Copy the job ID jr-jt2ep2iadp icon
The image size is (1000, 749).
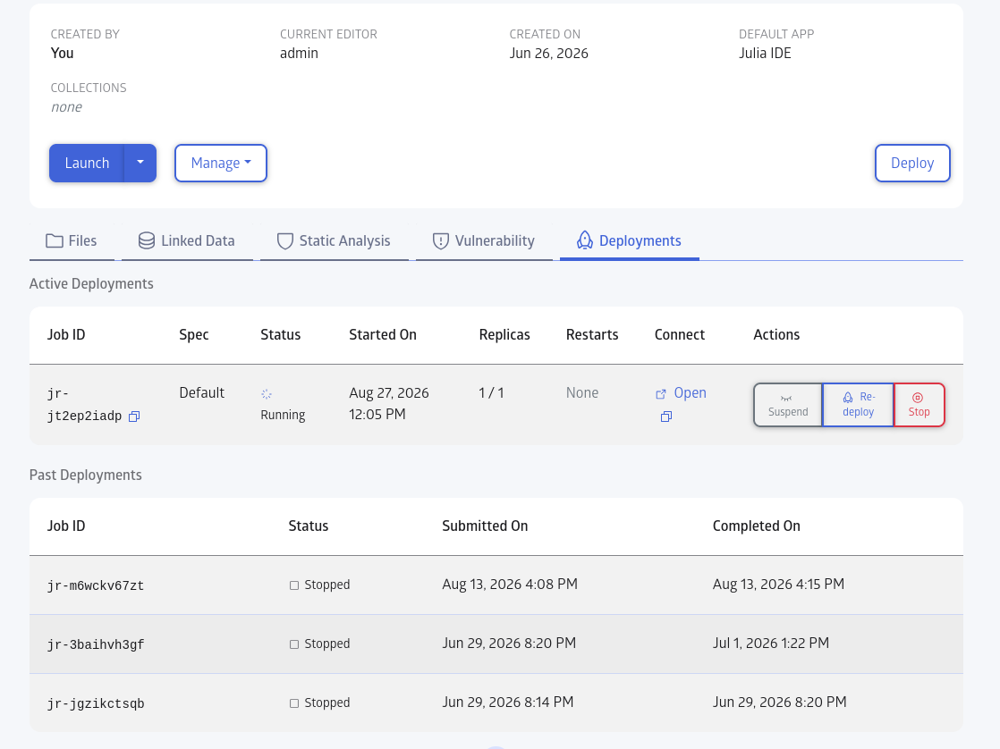click(134, 417)
